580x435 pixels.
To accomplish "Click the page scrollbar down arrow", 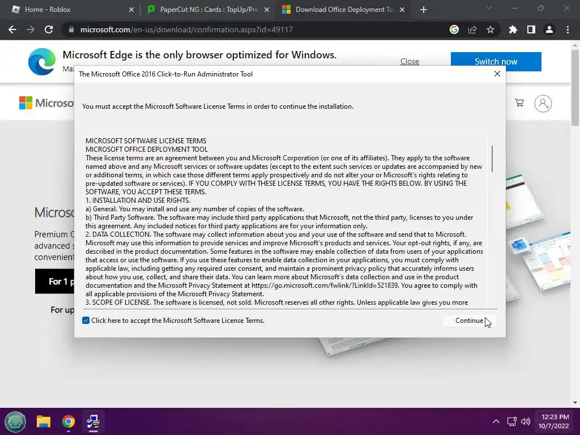I will click(x=575, y=403).
